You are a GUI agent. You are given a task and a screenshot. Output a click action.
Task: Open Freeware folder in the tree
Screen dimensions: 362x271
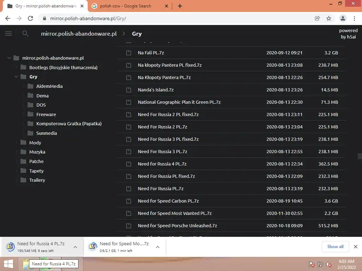[x=46, y=114]
